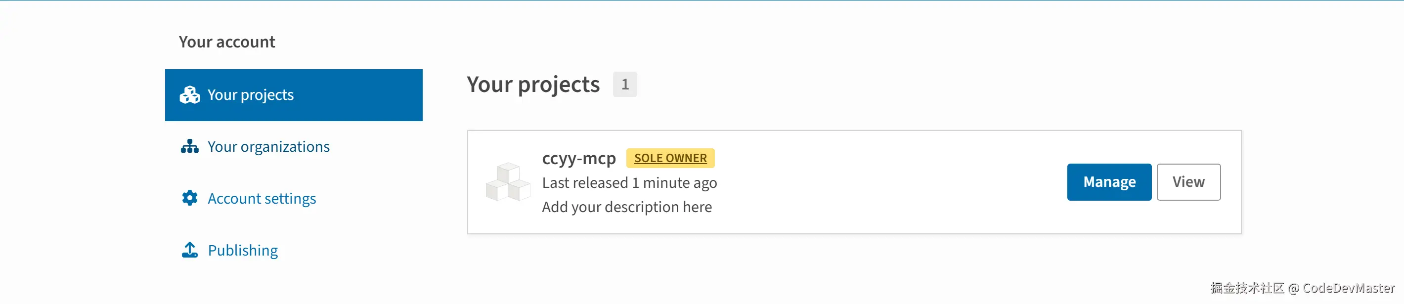Viewport: 1404px width, 304px height.
Task: Click the cubes icon beside Your projects
Action: pyautogui.click(x=190, y=95)
